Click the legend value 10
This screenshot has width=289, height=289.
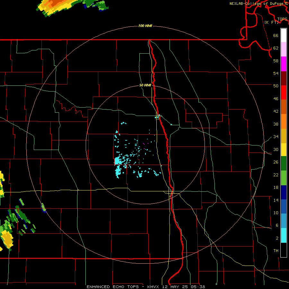click(x=276, y=213)
